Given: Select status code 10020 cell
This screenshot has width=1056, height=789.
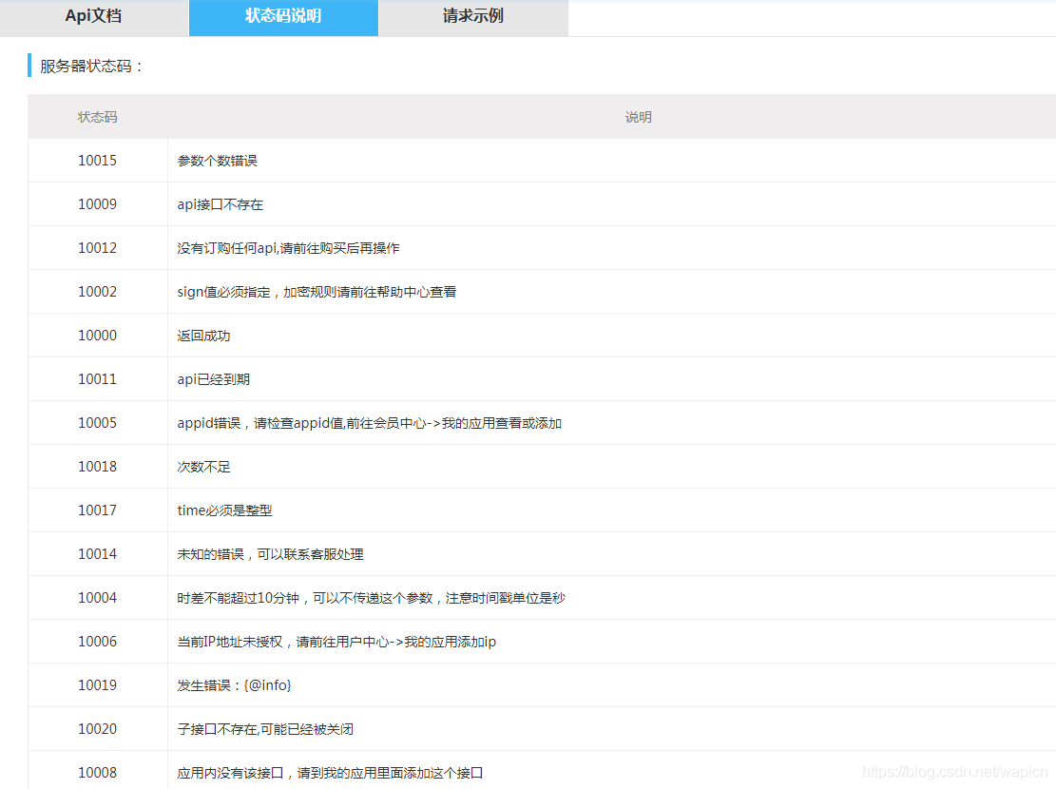Looking at the screenshot, I should pos(98,729).
